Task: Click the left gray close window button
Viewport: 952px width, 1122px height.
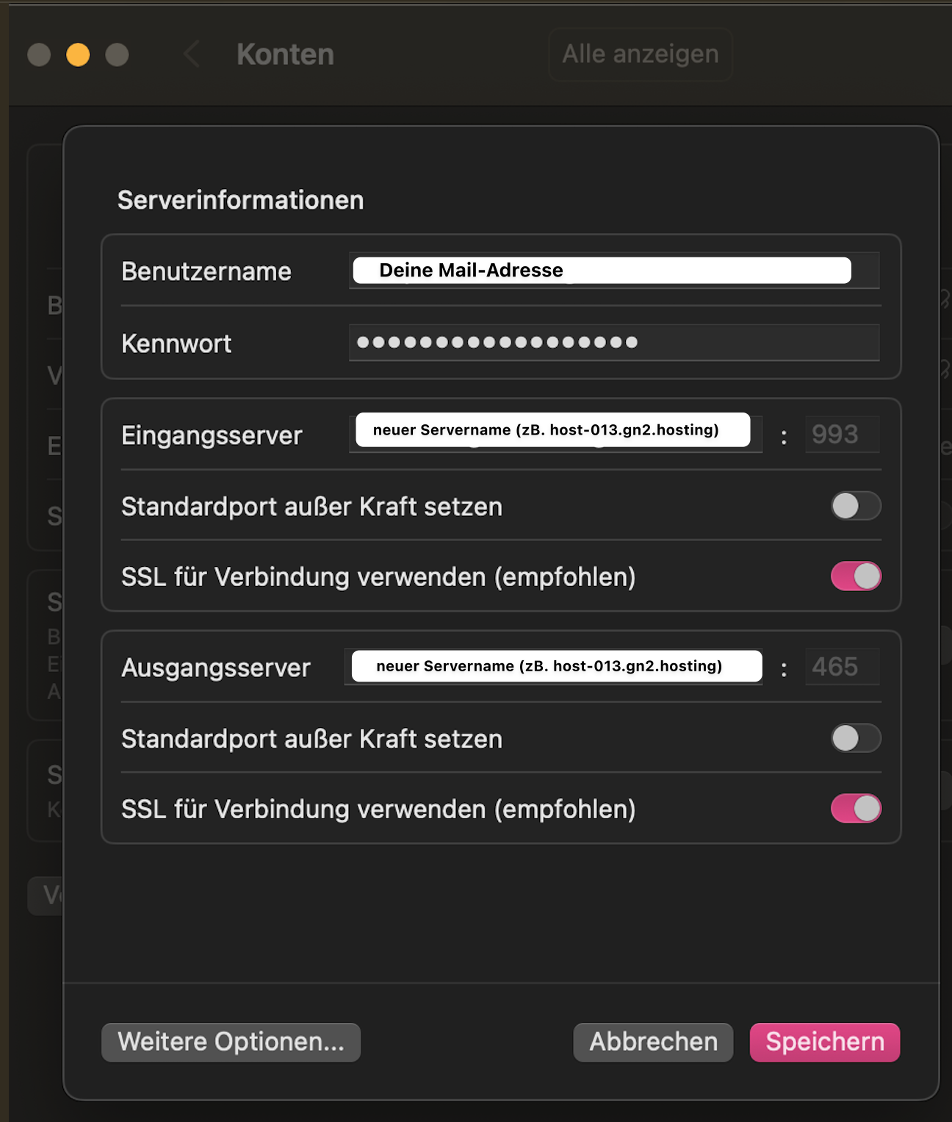Action: click(39, 55)
